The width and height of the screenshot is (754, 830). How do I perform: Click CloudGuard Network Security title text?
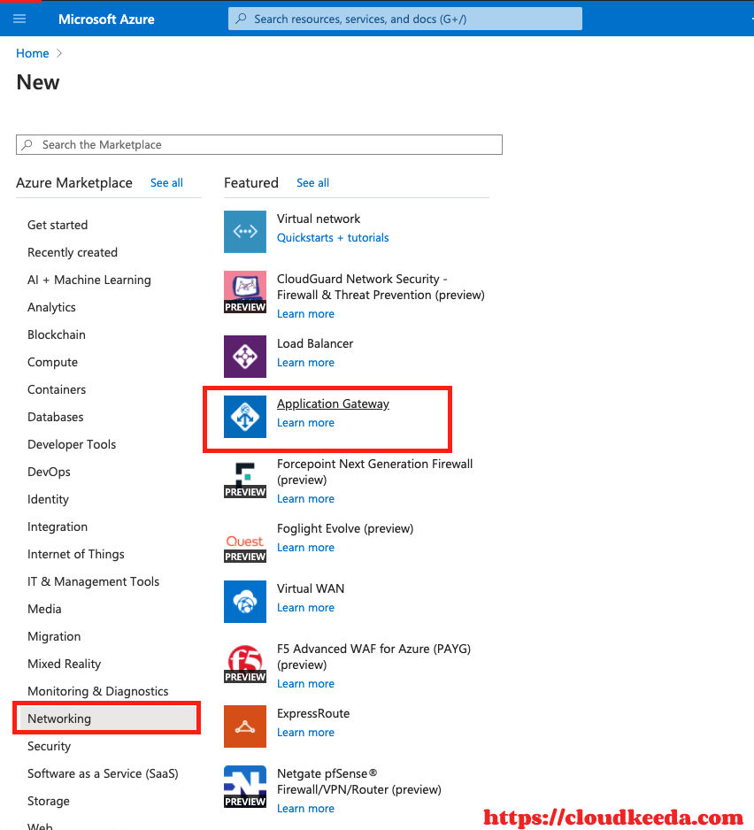tap(381, 287)
